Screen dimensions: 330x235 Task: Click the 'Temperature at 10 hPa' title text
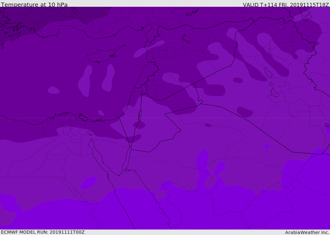34,5
